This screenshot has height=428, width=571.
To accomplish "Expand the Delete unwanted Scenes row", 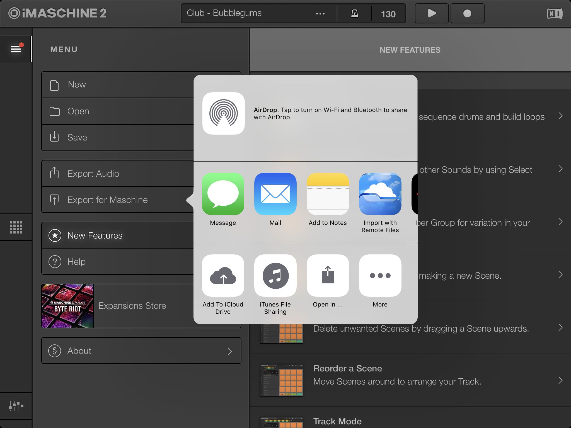I will pyautogui.click(x=560, y=327).
